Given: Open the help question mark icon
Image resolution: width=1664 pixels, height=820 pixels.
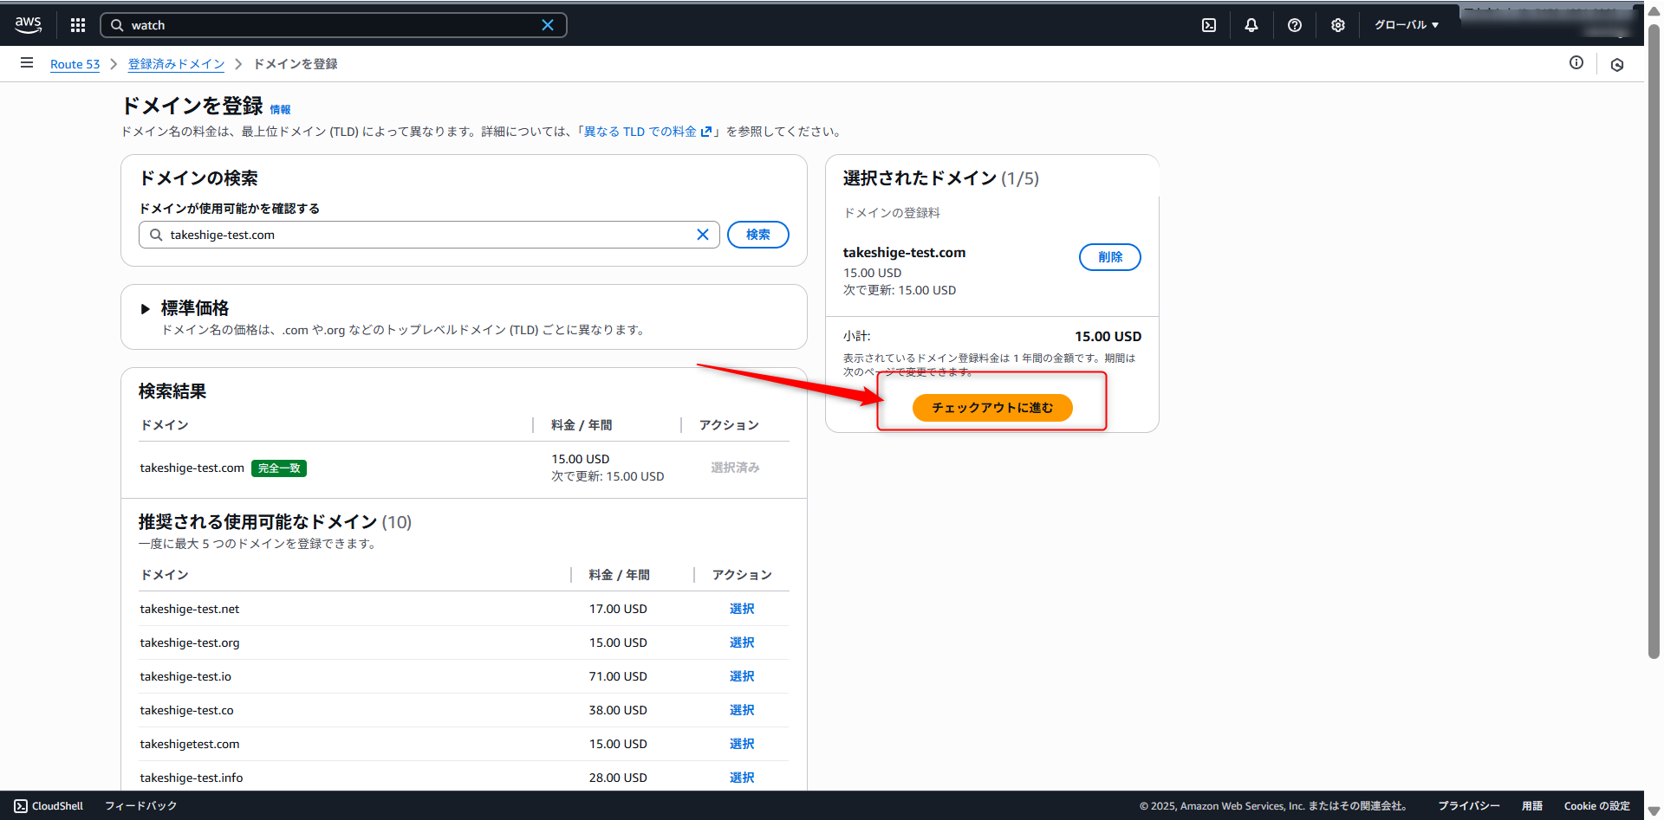Looking at the screenshot, I should coord(1295,25).
